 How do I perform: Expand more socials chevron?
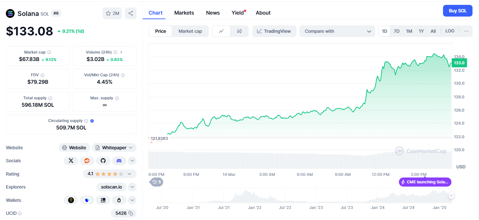132,161
